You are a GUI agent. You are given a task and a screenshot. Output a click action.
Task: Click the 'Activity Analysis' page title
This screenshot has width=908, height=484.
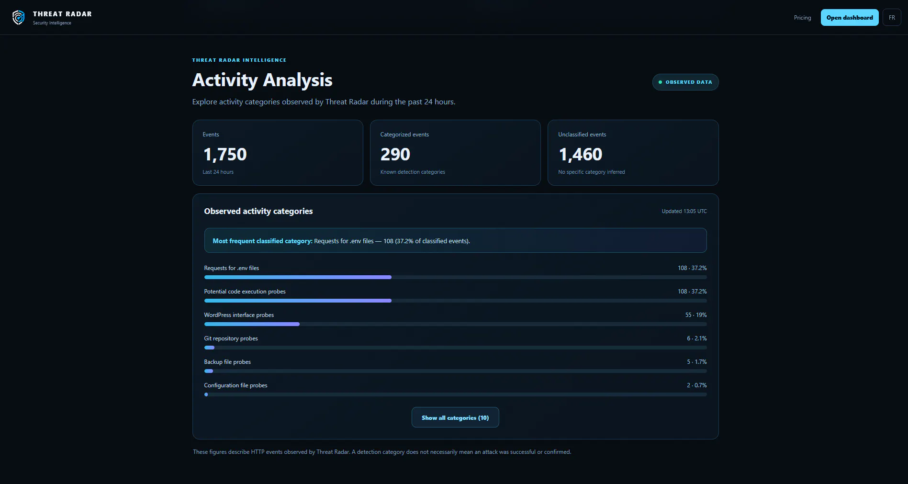(x=262, y=80)
